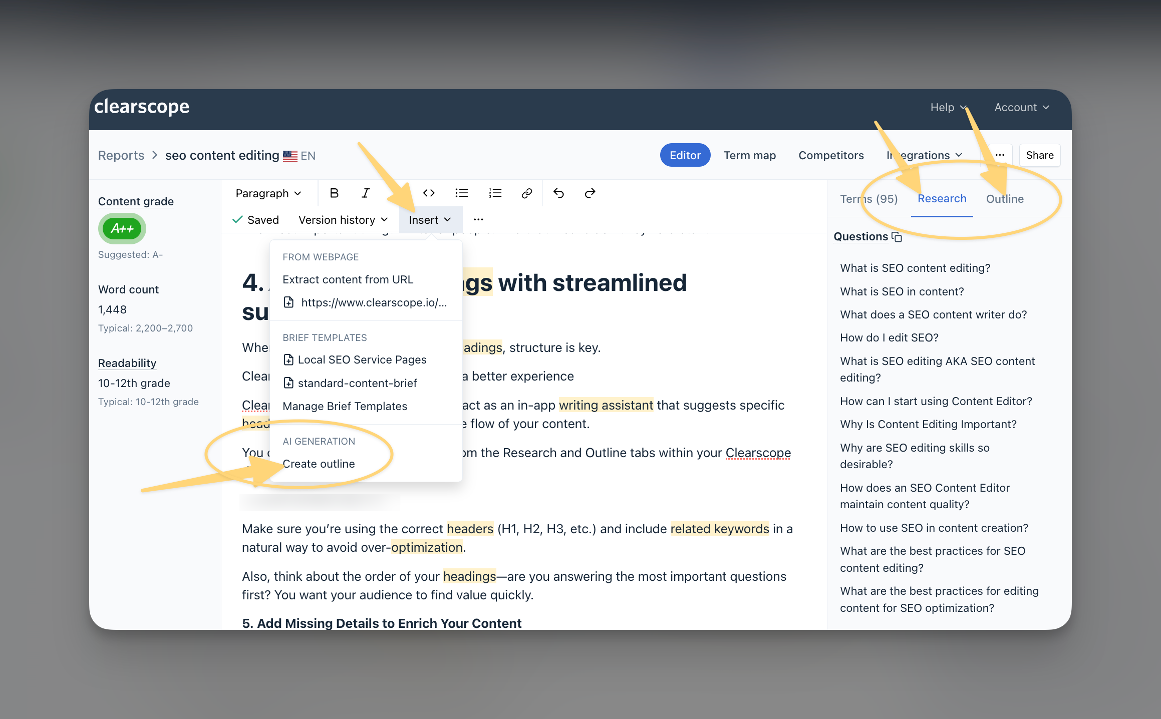Toggle italic formatting in toolbar
Image resolution: width=1161 pixels, height=719 pixels.
pyautogui.click(x=366, y=193)
